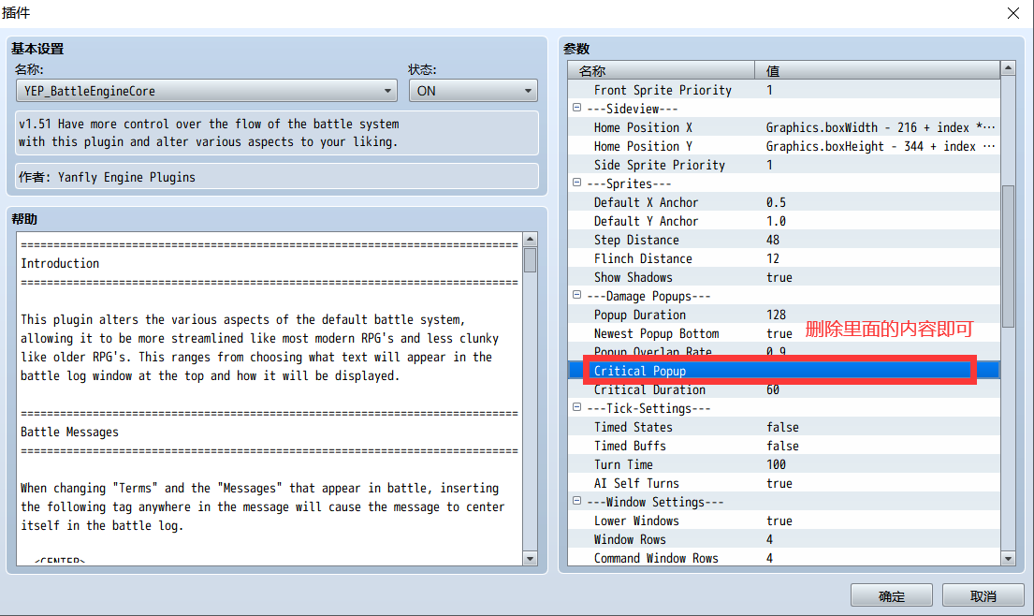This screenshot has width=1034, height=616.
Task: Select the Default Y Anchor parameter
Action: click(x=784, y=221)
